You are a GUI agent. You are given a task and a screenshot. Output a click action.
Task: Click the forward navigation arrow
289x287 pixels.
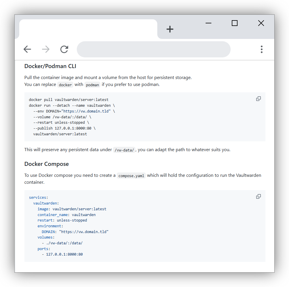pos(46,49)
